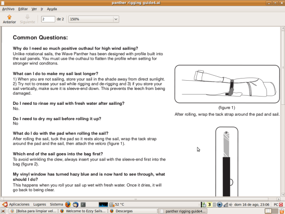Open the Editar menu

click(x=23, y=9)
